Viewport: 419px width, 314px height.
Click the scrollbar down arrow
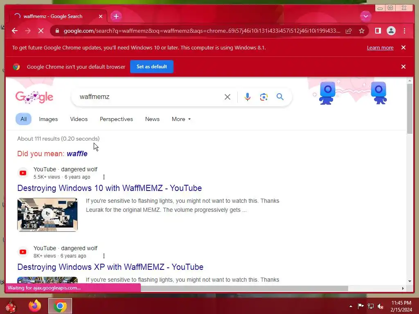pyautogui.click(x=410, y=281)
